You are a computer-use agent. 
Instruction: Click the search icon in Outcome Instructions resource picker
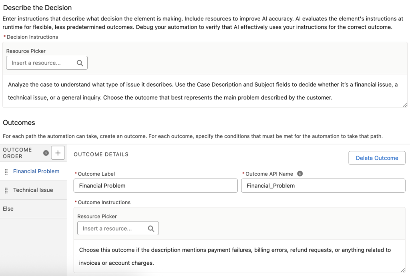click(x=151, y=228)
